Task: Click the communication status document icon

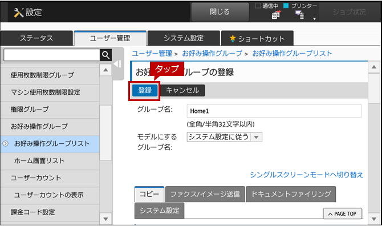Action: point(276,15)
